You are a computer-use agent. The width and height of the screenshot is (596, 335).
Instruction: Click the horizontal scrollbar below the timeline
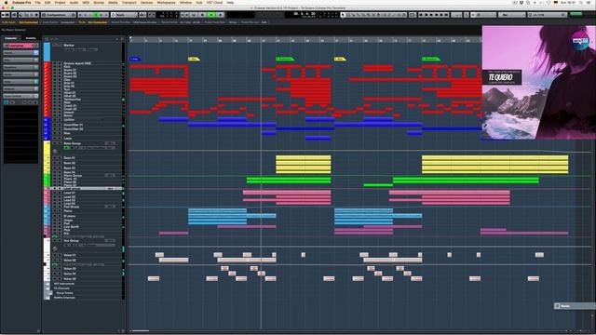tap(140, 331)
